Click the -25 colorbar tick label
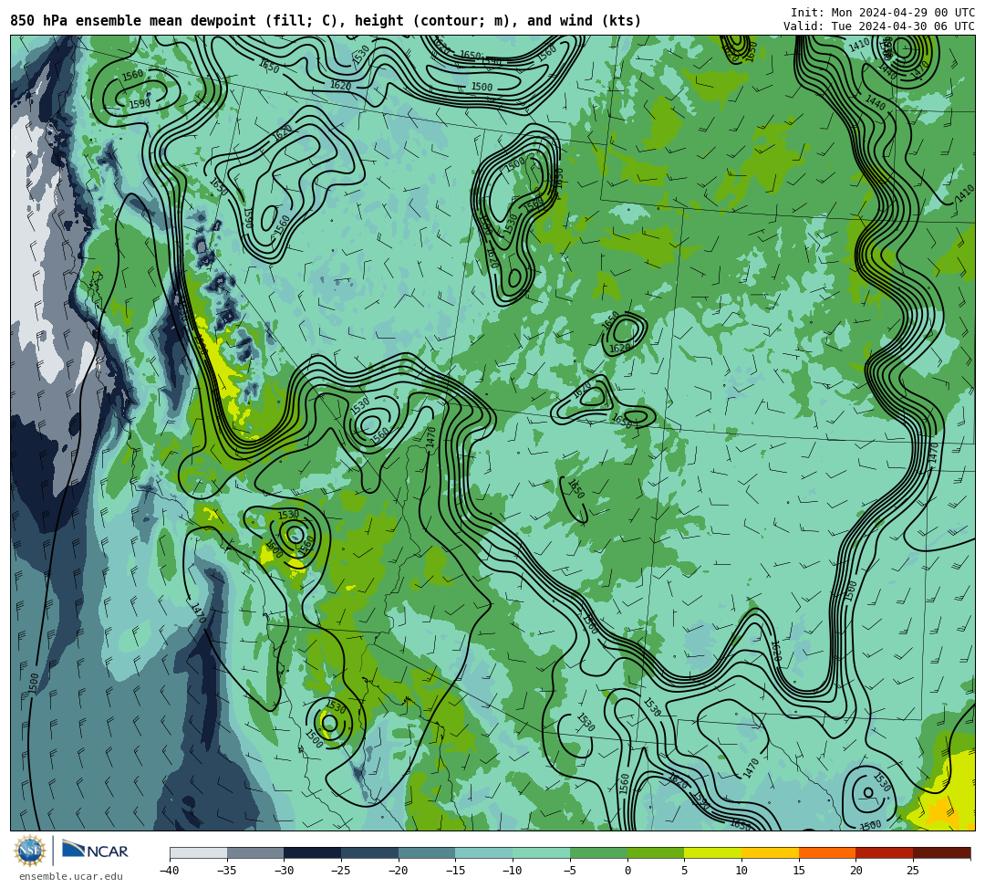The width and height of the screenshot is (985, 888). (340, 871)
